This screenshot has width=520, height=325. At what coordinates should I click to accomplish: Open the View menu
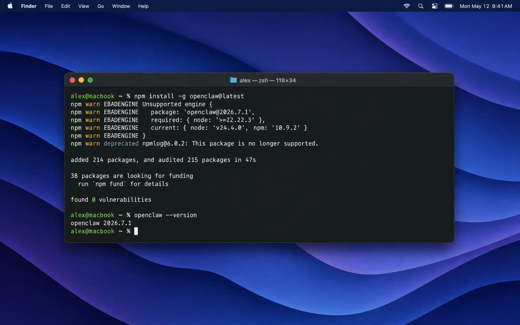point(84,6)
